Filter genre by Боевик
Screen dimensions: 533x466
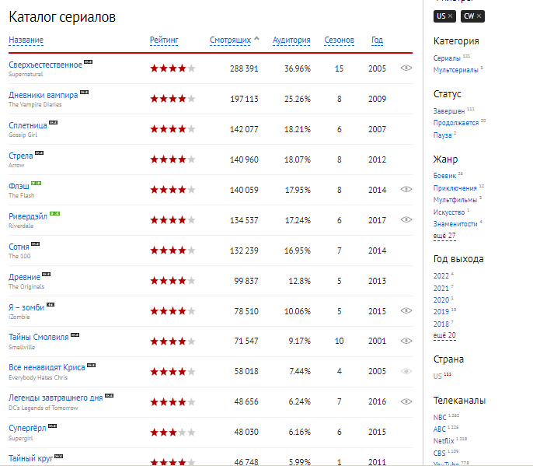[444, 176]
